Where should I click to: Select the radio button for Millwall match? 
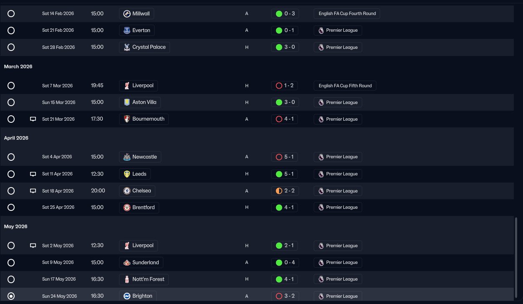click(11, 14)
